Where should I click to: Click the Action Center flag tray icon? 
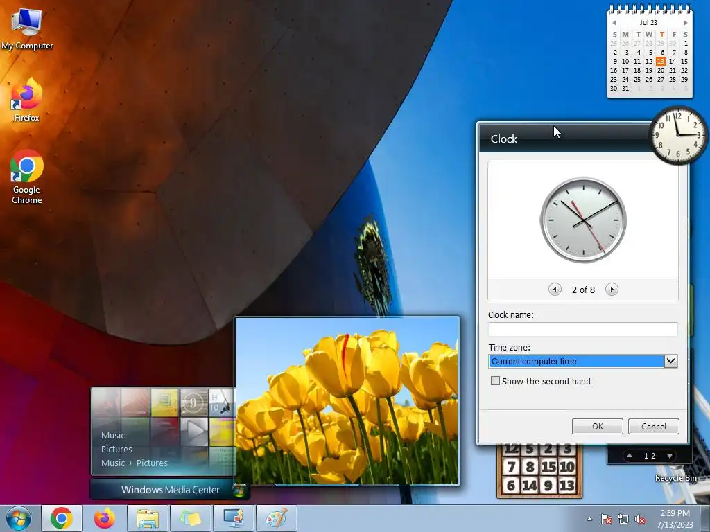pos(606,520)
